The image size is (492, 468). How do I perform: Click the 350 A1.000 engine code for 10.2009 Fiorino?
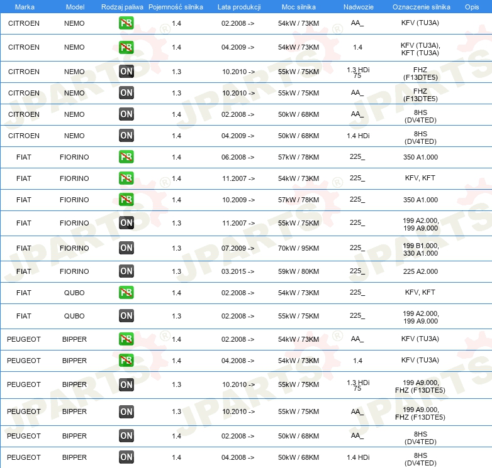point(420,200)
